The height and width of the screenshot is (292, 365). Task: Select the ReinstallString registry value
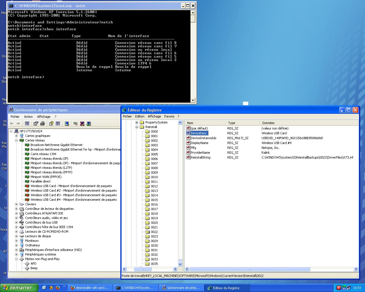(200, 157)
